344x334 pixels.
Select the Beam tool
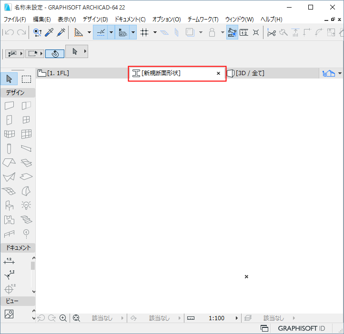point(26,148)
